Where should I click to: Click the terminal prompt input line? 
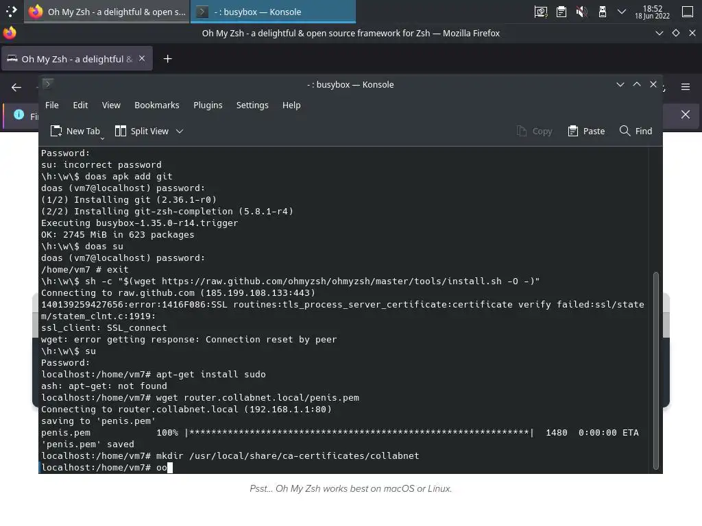pos(343,467)
